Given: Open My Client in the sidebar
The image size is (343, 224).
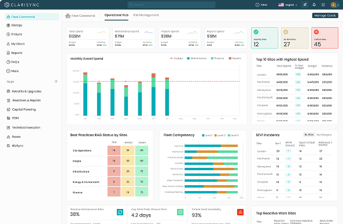Looking at the screenshot, I should pos(16,44).
